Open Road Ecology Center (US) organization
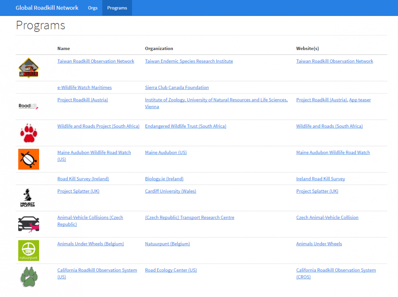 pyautogui.click(x=171, y=270)
